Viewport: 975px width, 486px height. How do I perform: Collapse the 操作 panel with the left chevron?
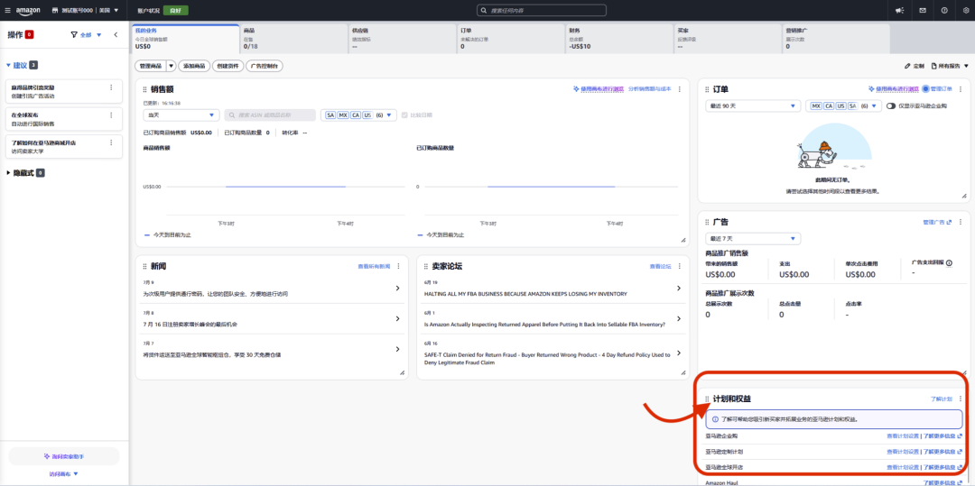tap(116, 35)
